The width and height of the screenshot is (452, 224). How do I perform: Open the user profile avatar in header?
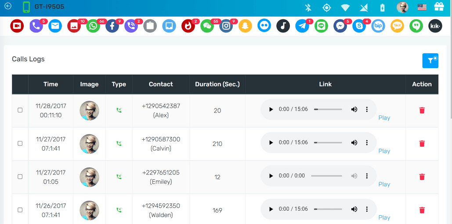click(x=402, y=7)
